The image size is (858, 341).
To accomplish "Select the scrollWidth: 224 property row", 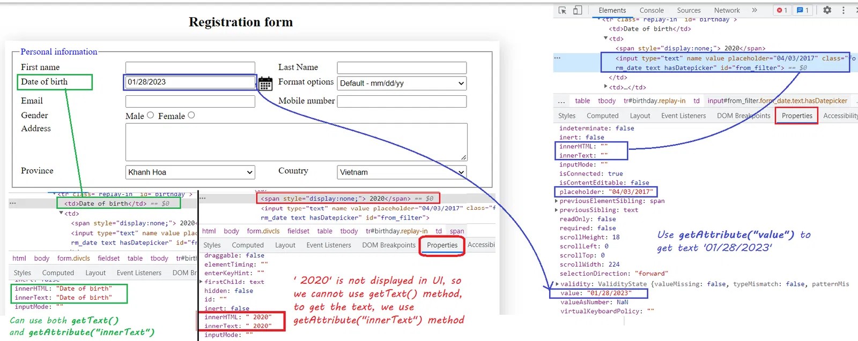I will click(589, 264).
